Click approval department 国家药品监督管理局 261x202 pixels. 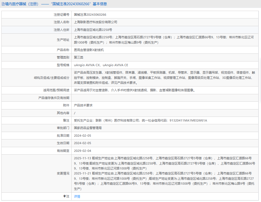click(x=88, y=128)
